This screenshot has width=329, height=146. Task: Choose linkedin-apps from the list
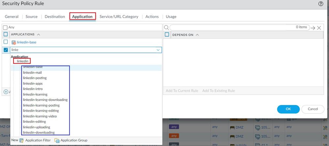[33, 83]
